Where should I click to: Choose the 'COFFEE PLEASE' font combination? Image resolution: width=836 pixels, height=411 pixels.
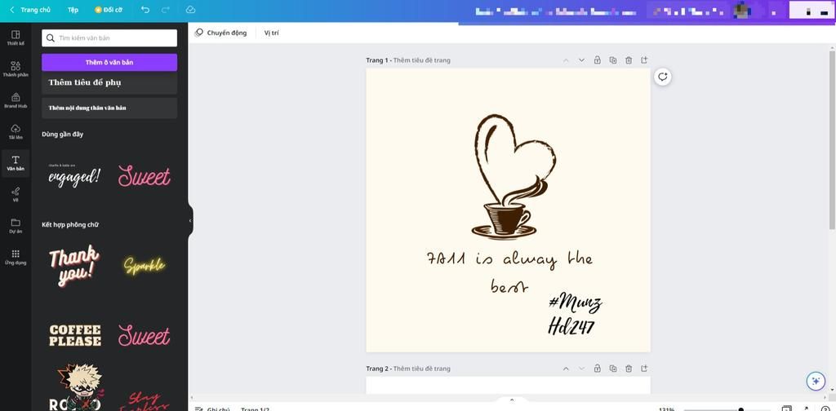coord(74,335)
